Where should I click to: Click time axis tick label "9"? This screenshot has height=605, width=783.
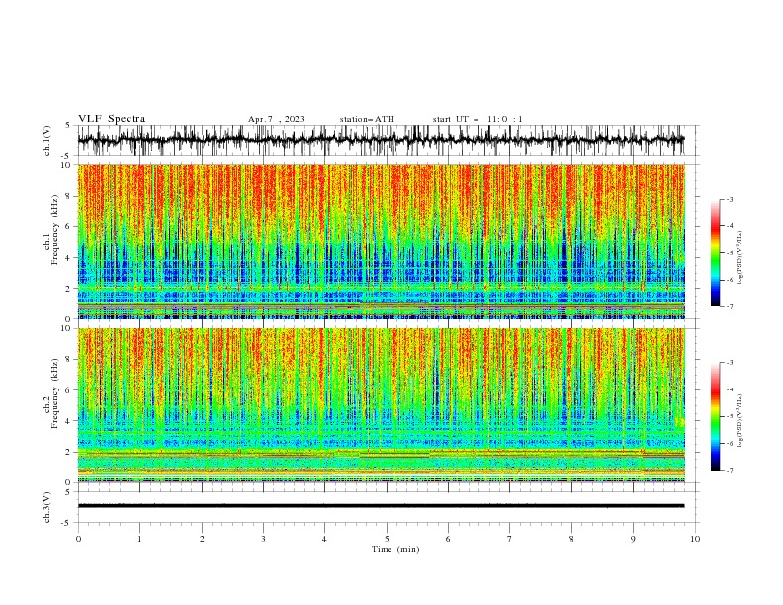pos(633,539)
